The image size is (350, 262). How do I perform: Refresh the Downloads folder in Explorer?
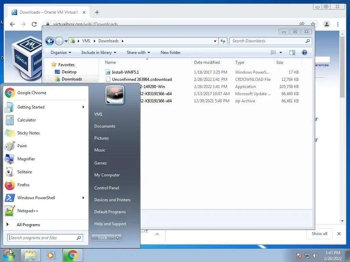(x=223, y=41)
